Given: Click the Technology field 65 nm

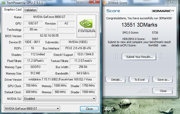Looking at the screenshot, I should (33, 29).
